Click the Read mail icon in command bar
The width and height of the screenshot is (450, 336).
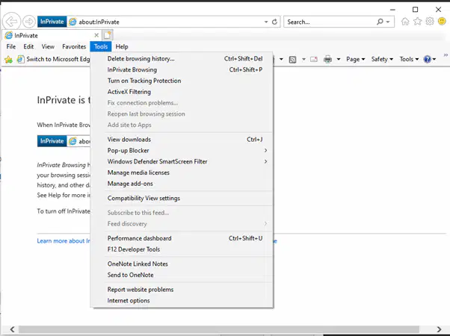tap(314, 59)
